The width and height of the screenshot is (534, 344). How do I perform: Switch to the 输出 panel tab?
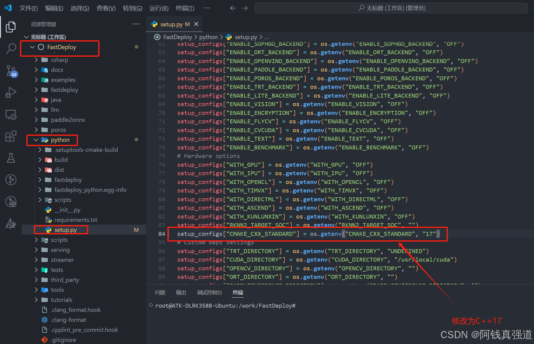pos(181,292)
